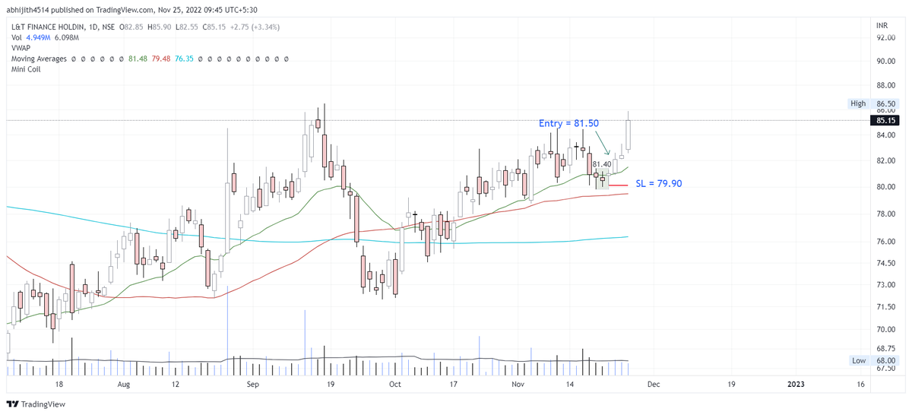Click the TradingView logo at the bottom
Screen dimensions: 912x415
[35, 404]
